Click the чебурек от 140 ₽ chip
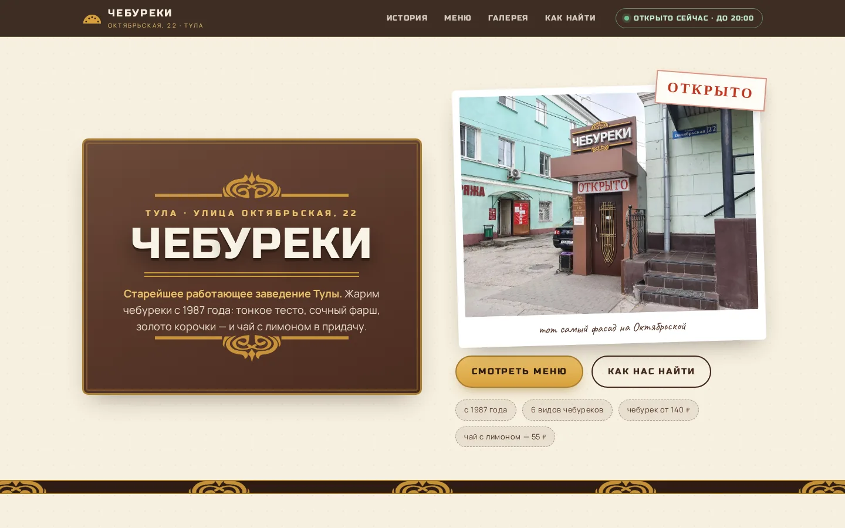The image size is (845, 528). point(658,410)
